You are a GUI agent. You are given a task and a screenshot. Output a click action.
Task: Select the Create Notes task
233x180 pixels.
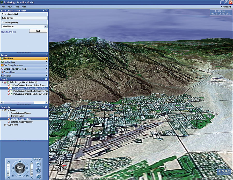point(24,72)
